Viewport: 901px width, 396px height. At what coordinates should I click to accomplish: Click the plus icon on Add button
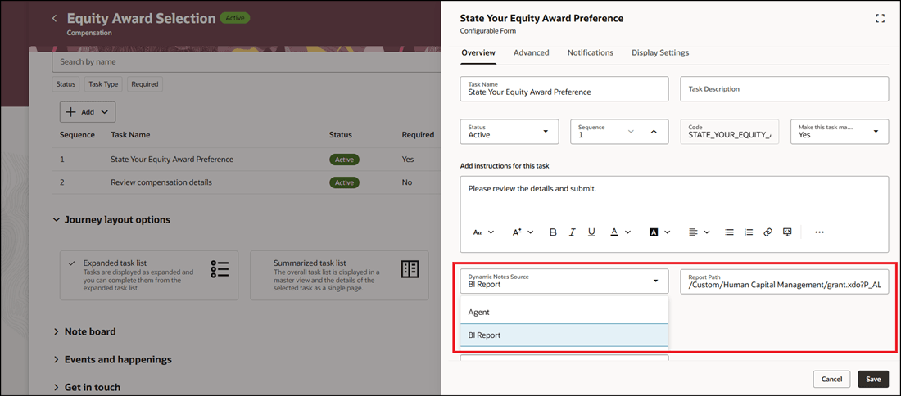pyautogui.click(x=71, y=112)
